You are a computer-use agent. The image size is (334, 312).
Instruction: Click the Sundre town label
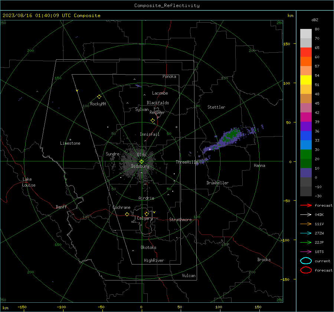pos(112,154)
